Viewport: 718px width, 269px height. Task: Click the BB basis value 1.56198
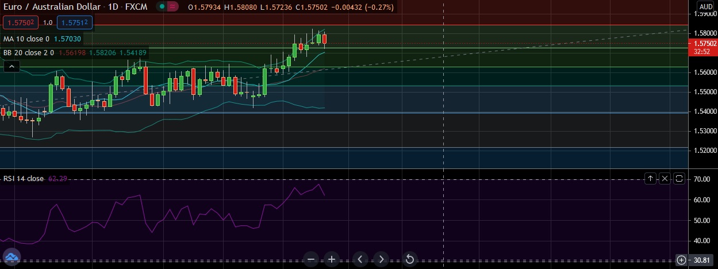click(x=72, y=52)
